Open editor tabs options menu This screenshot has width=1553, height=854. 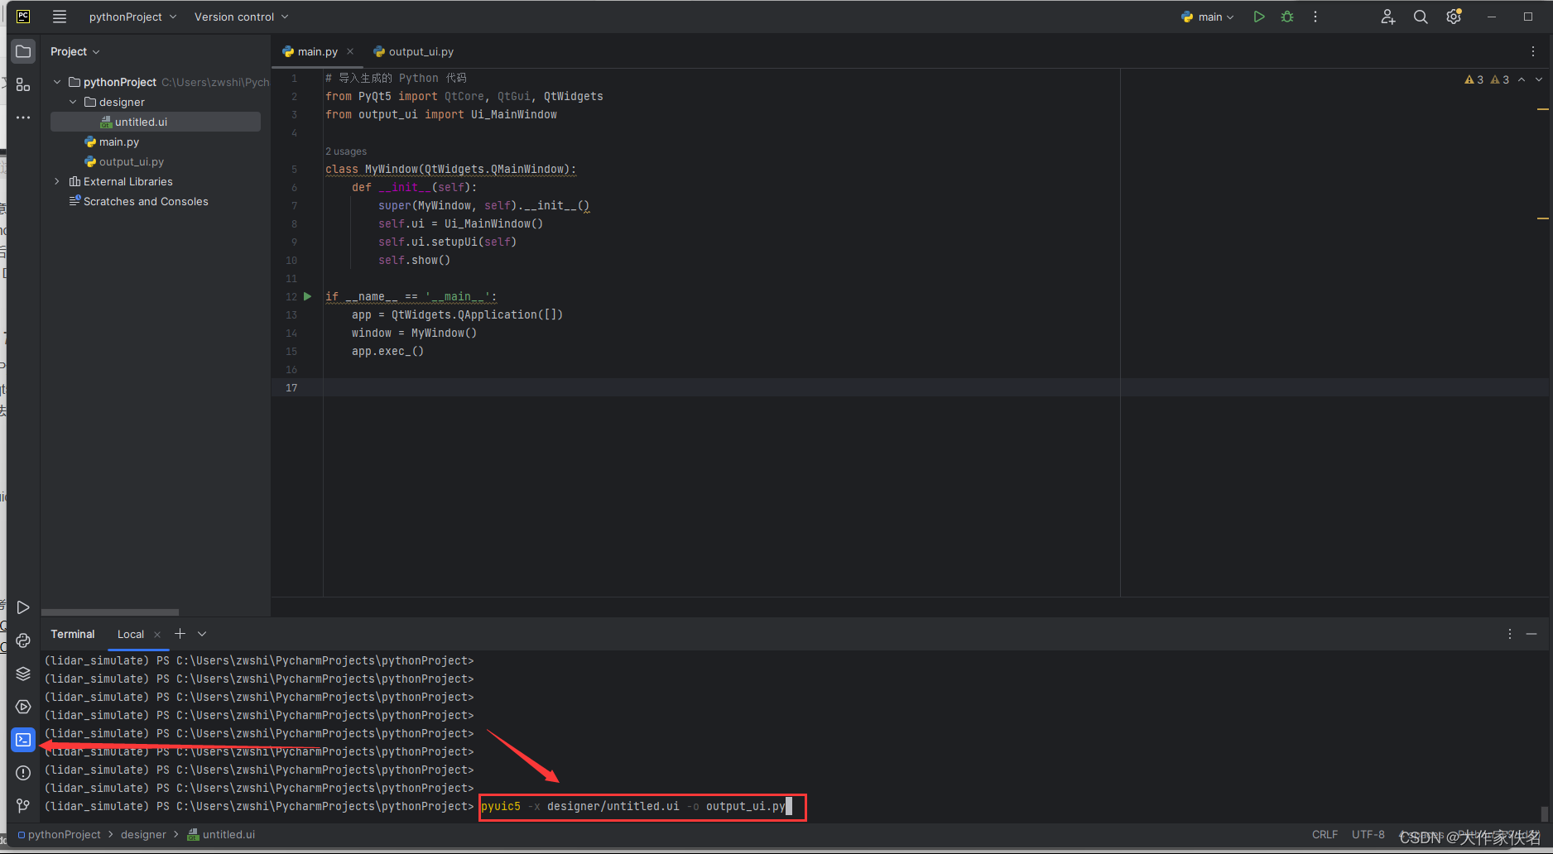click(x=1533, y=51)
